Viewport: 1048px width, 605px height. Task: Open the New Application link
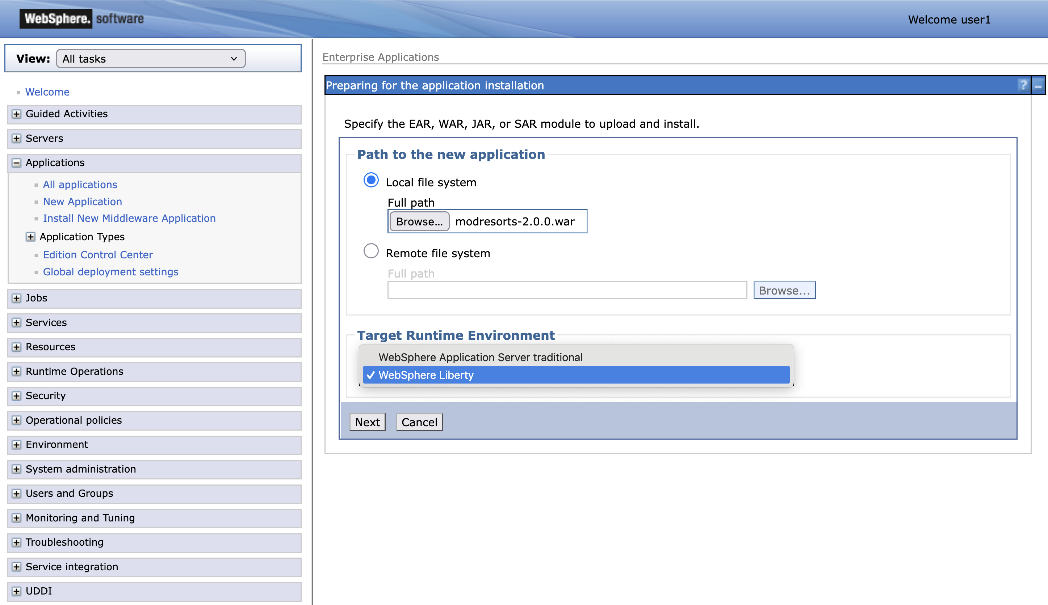tap(82, 202)
